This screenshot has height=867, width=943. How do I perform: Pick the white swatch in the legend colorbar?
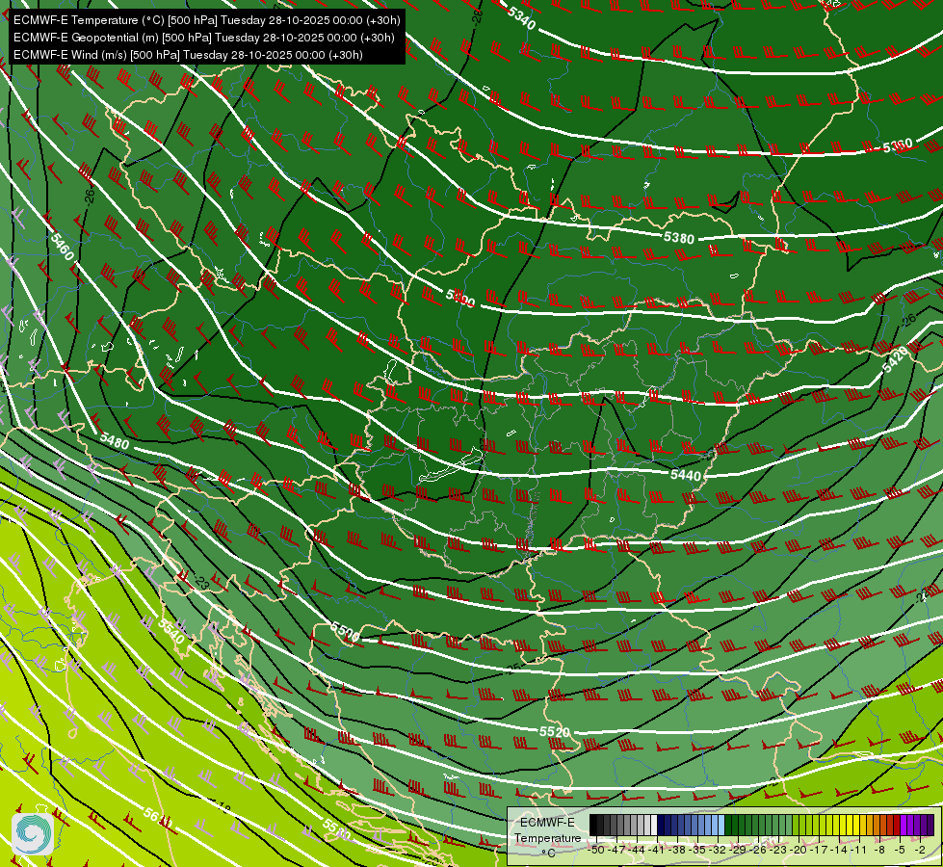point(654,825)
